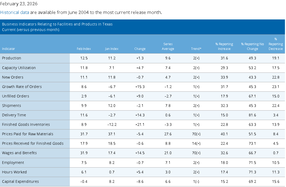This screenshot has height=187, width=286.
Task: Select the Capital Expenditures row label
Action: pos(20,181)
